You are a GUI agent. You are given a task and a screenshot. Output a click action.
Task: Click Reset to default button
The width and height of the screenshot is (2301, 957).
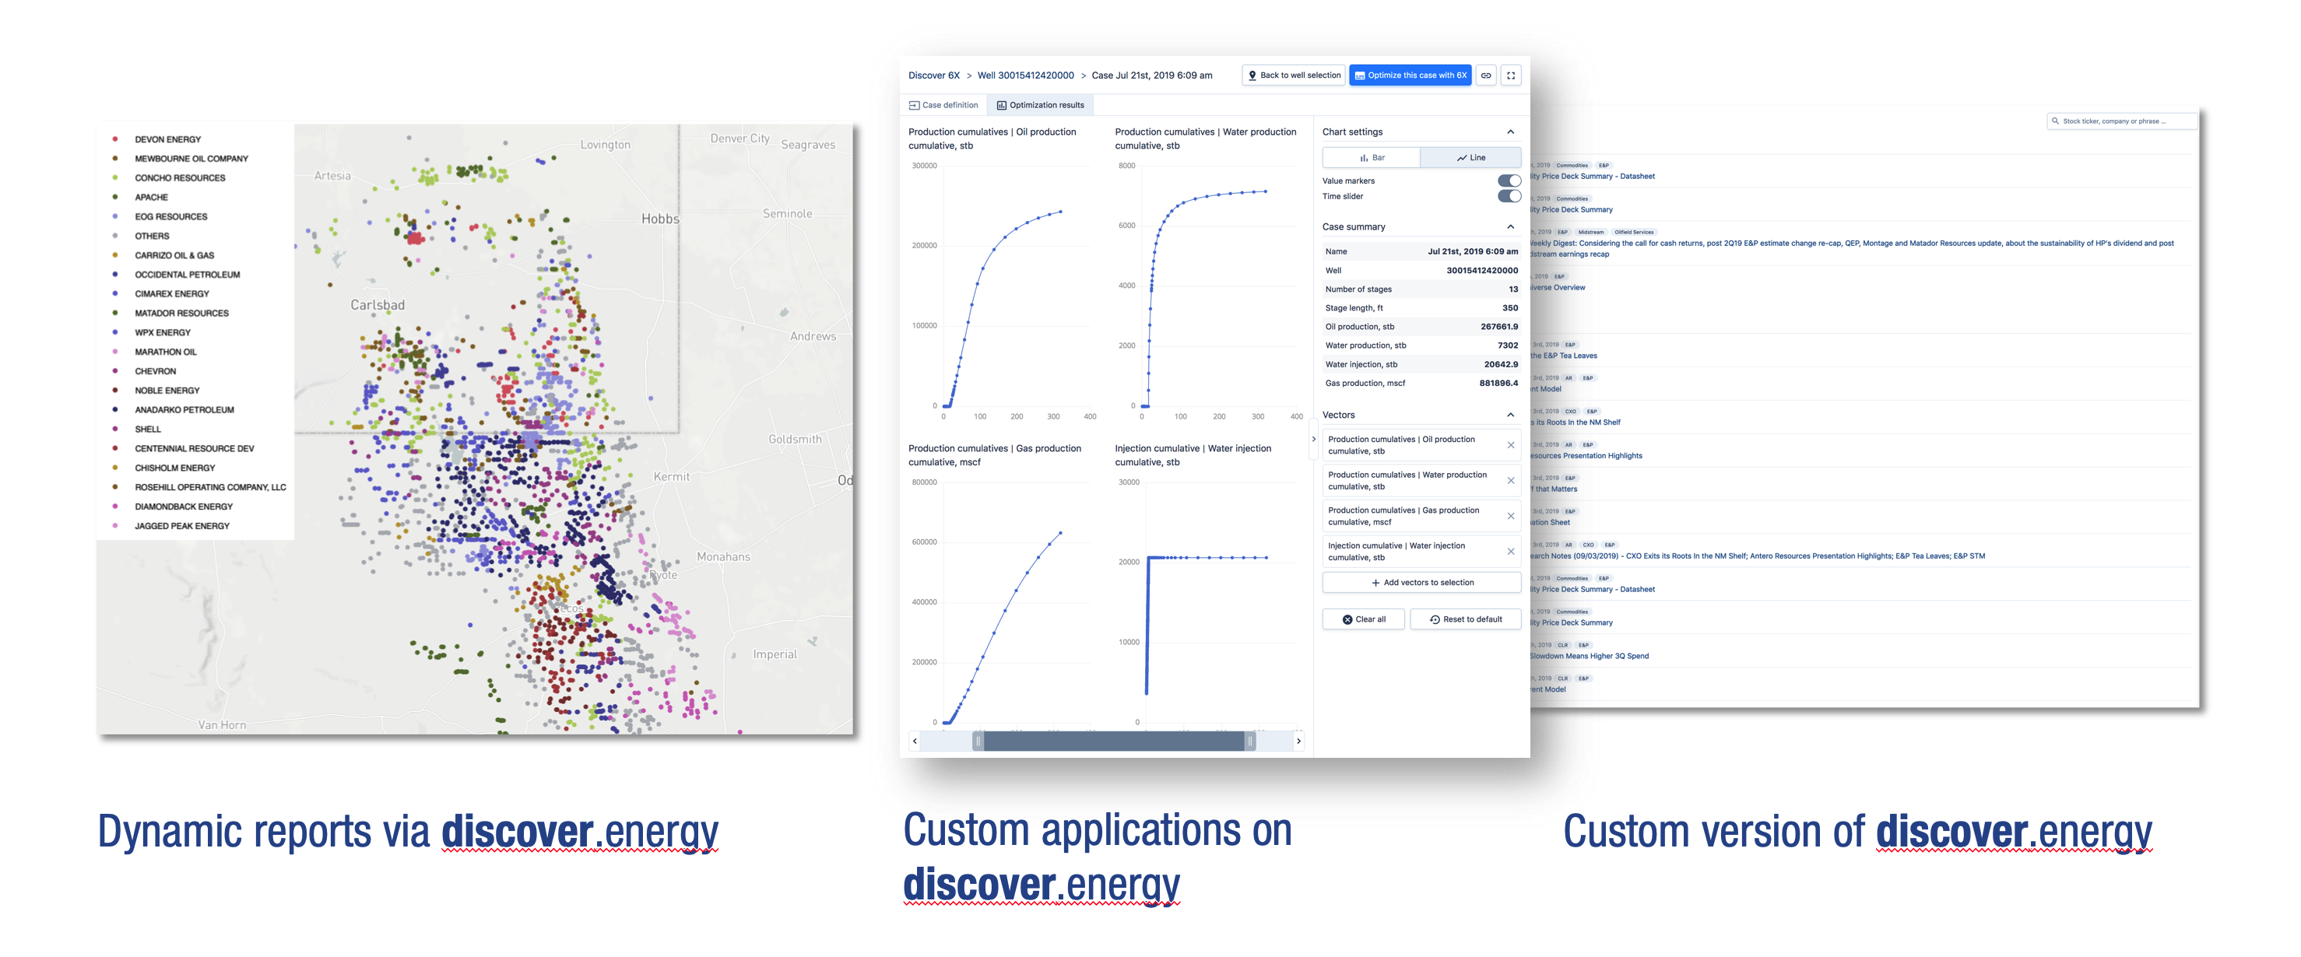1465,619
